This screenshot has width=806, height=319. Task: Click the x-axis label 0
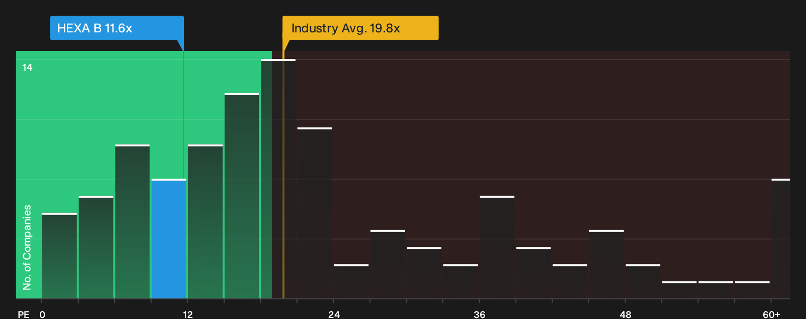coord(42,314)
